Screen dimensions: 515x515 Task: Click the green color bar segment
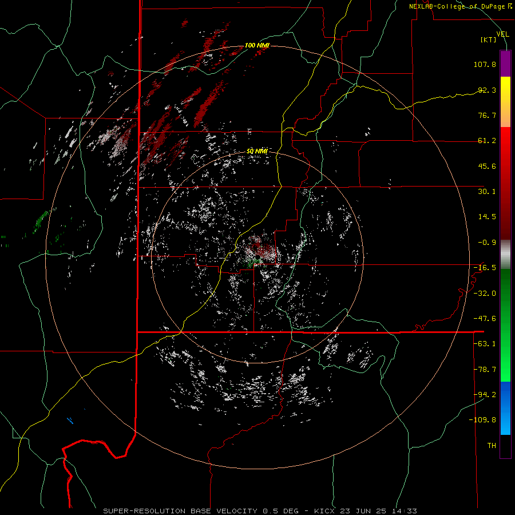pyautogui.click(x=505, y=325)
